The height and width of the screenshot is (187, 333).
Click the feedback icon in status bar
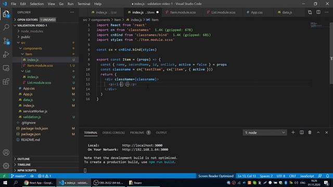tap(320, 176)
